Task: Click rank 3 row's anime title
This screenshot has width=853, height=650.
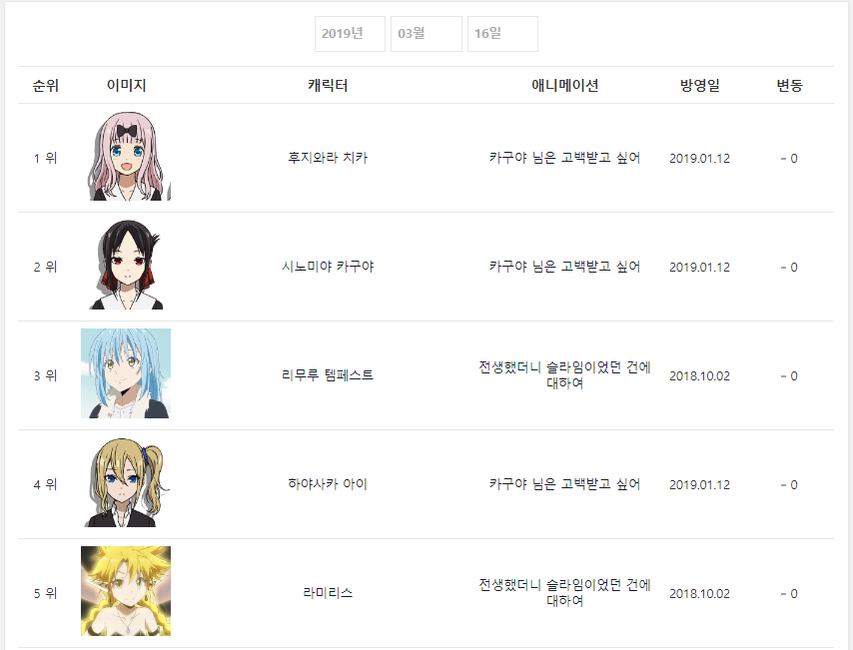Action: click(x=564, y=375)
